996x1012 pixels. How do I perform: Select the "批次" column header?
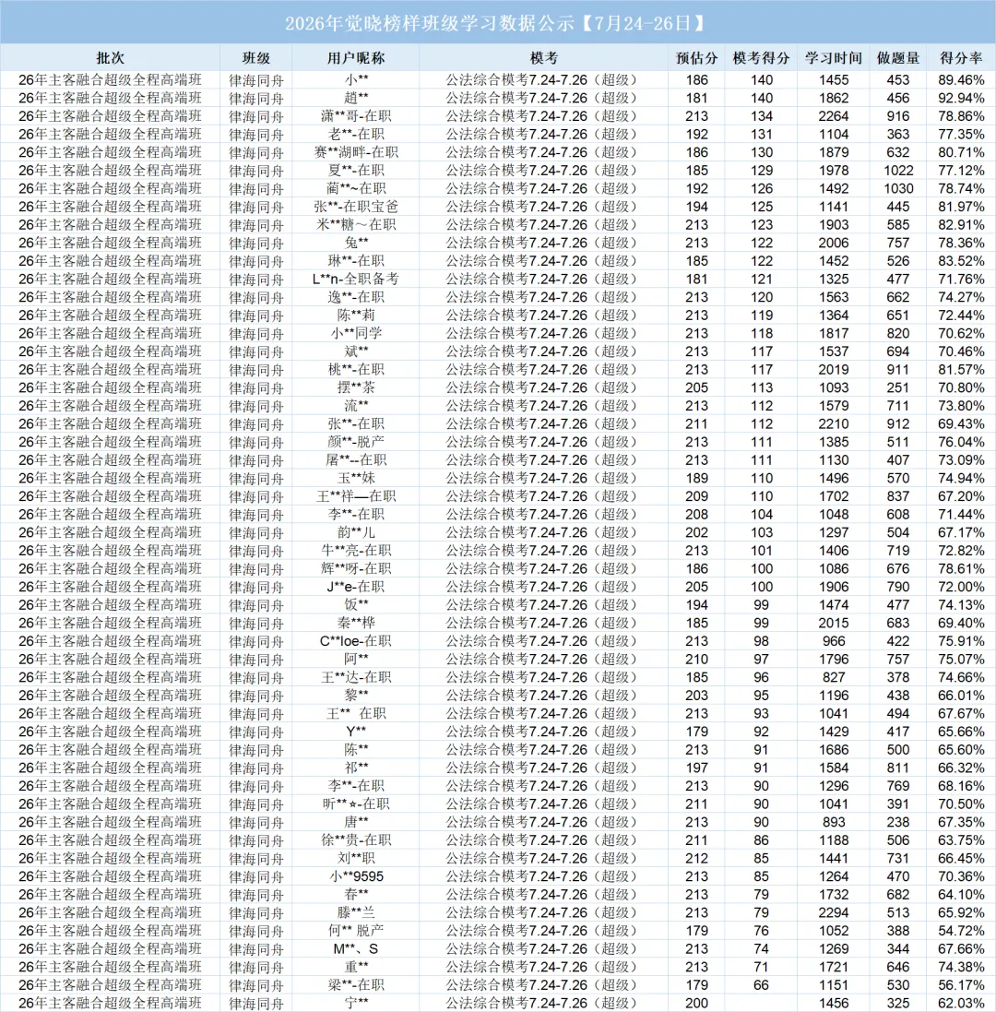[x=110, y=58]
